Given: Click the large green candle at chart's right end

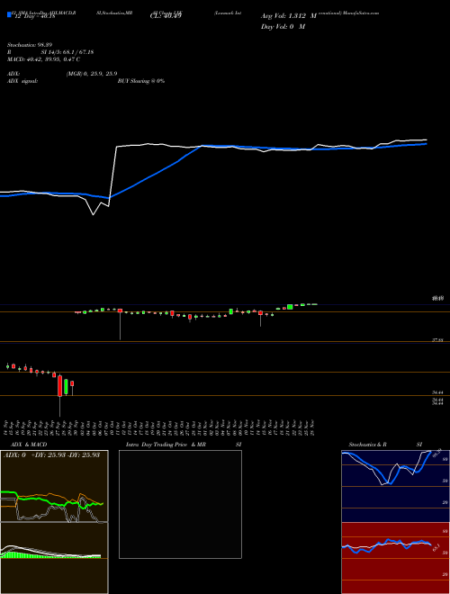Looking at the screenshot, I should click(x=290, y=307).
